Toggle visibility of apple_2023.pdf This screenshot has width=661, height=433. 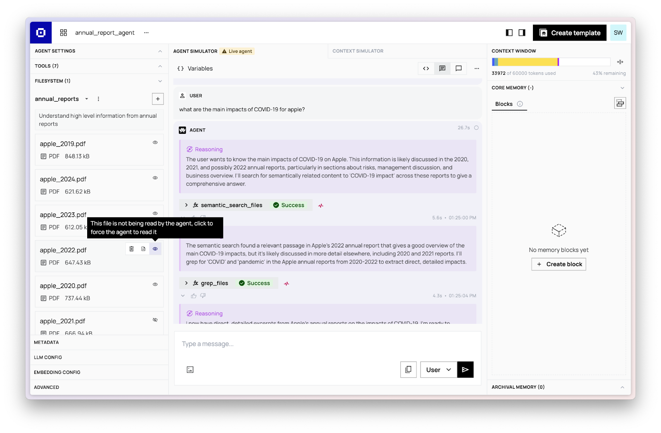click(155, 214)
